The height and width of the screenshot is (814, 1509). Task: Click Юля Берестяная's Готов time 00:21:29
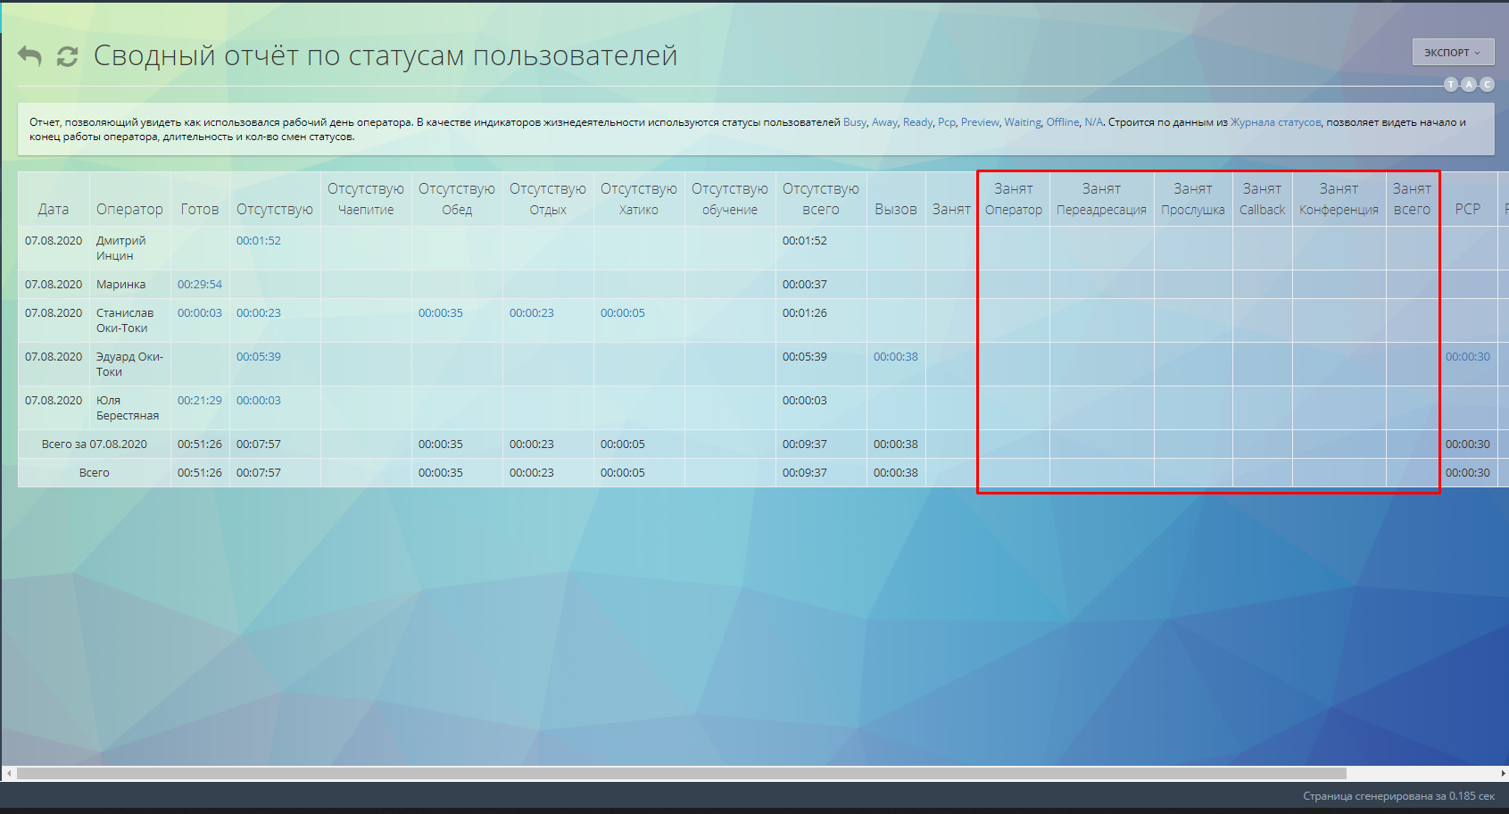199,401
